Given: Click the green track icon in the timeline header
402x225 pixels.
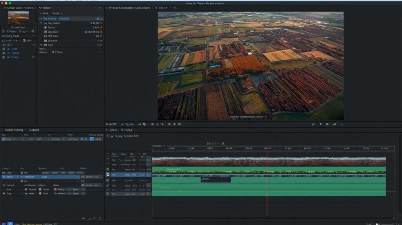Looking at the screenshot, I should tap(108, 169).
